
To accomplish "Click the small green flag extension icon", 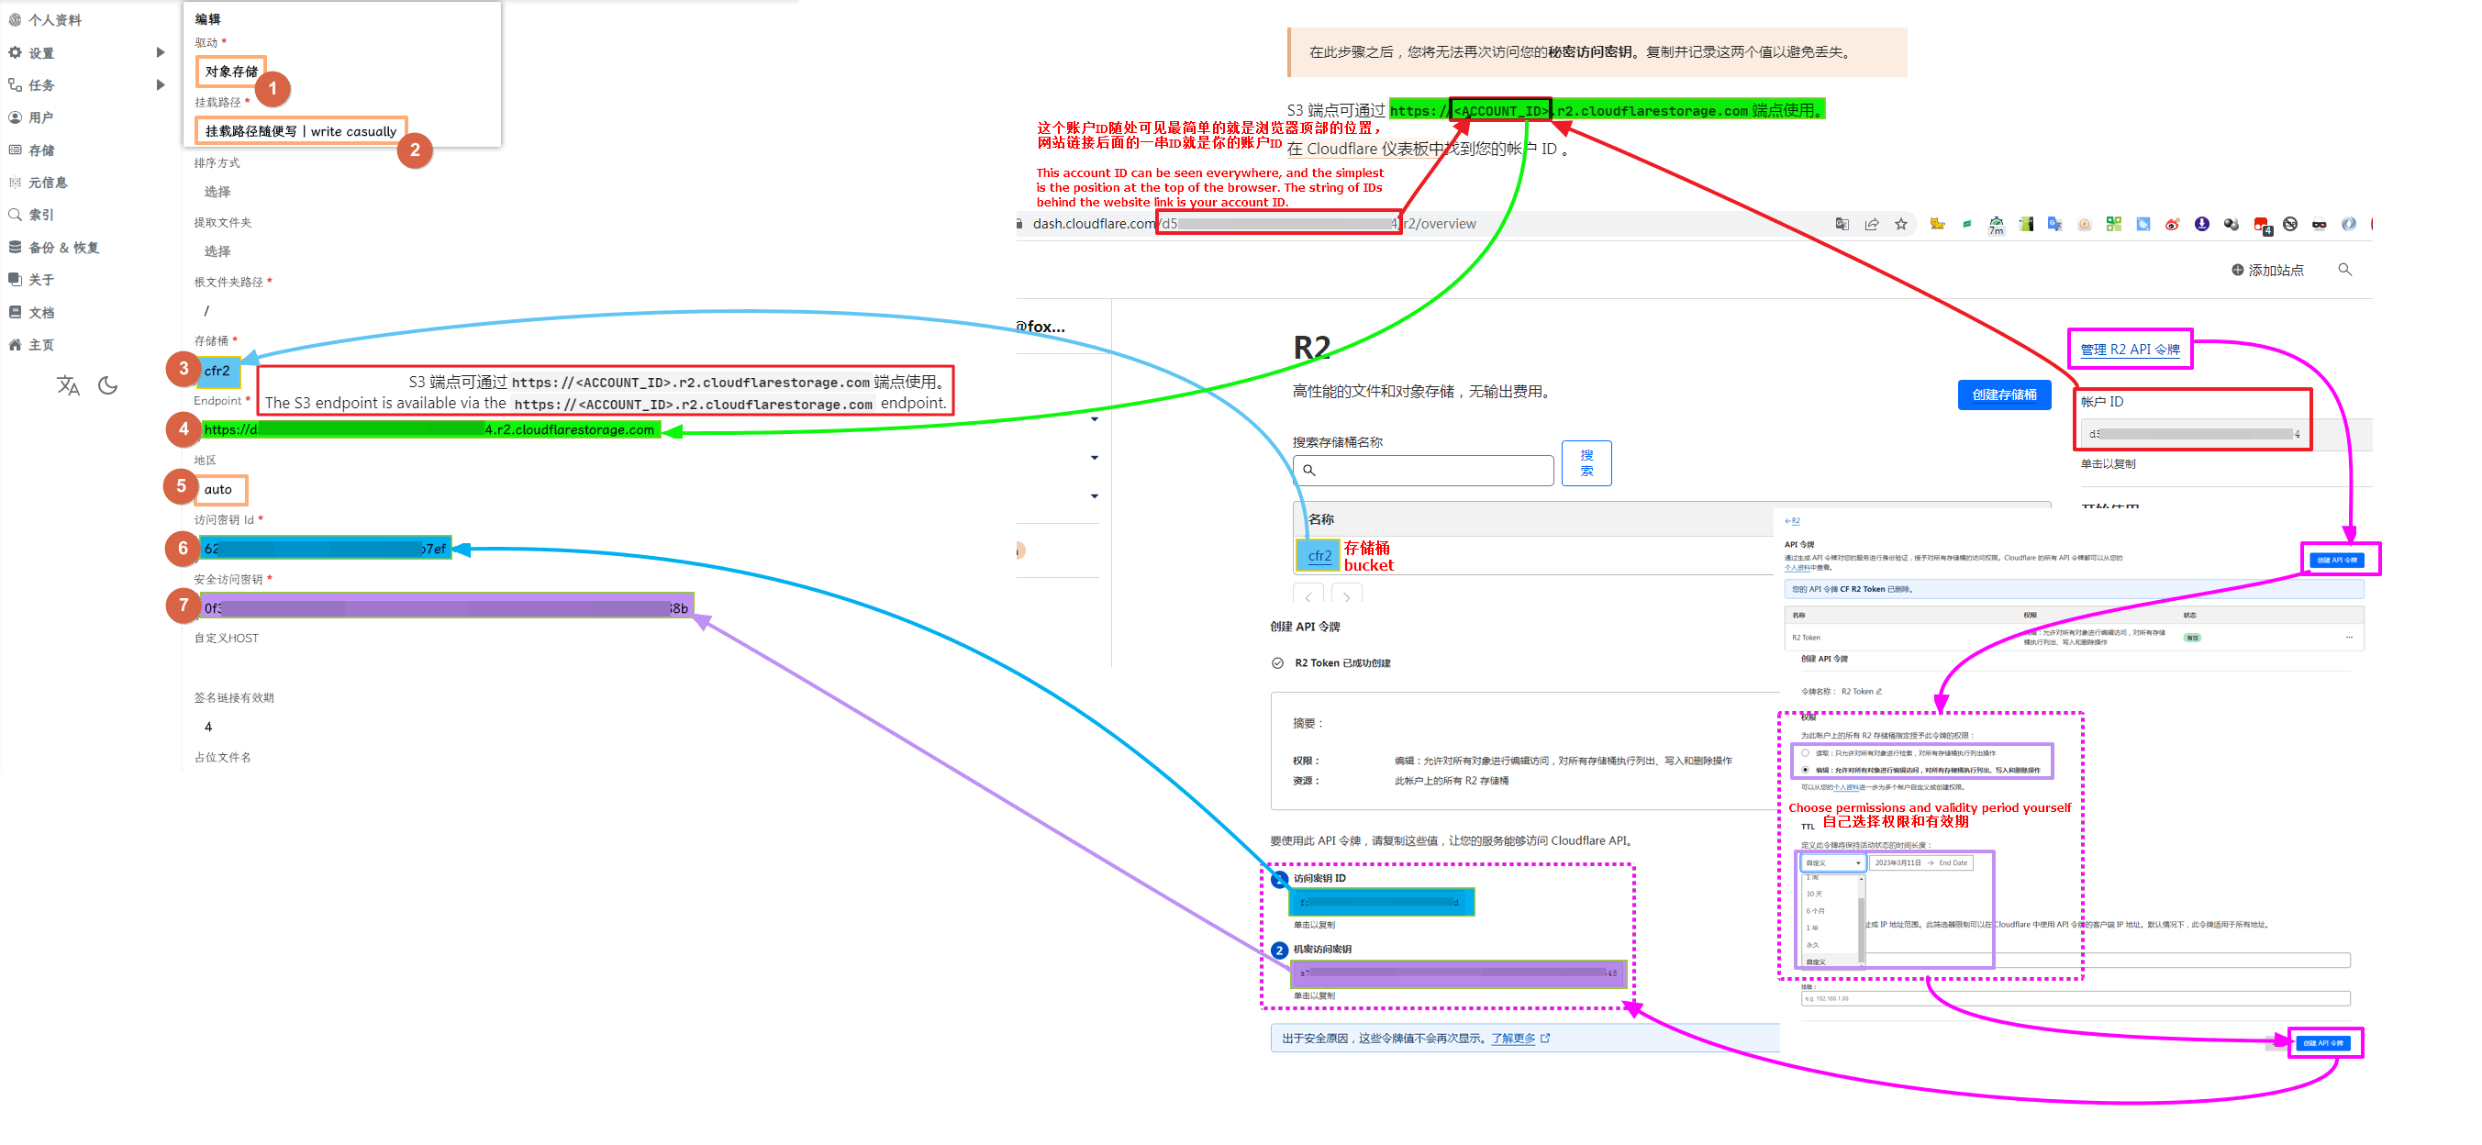I will (x=1966, y=224).
